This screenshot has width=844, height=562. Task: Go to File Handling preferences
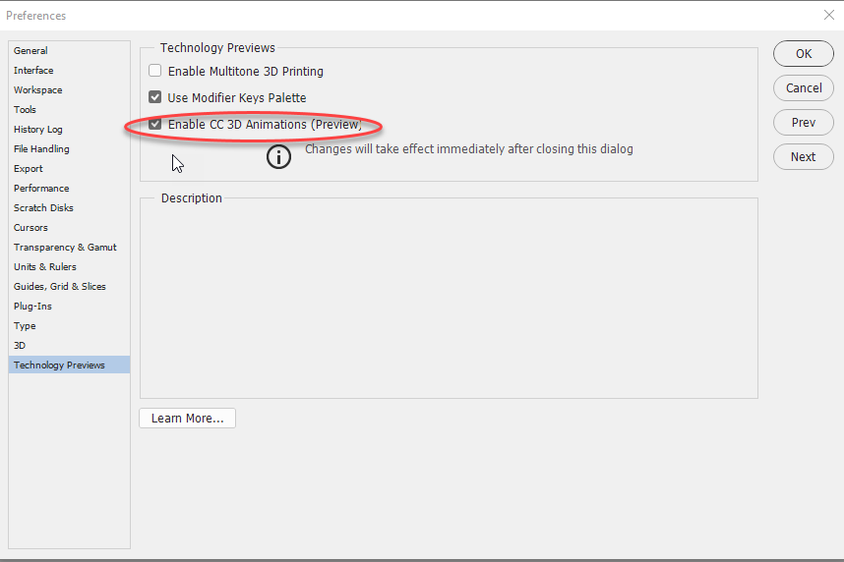41,148
